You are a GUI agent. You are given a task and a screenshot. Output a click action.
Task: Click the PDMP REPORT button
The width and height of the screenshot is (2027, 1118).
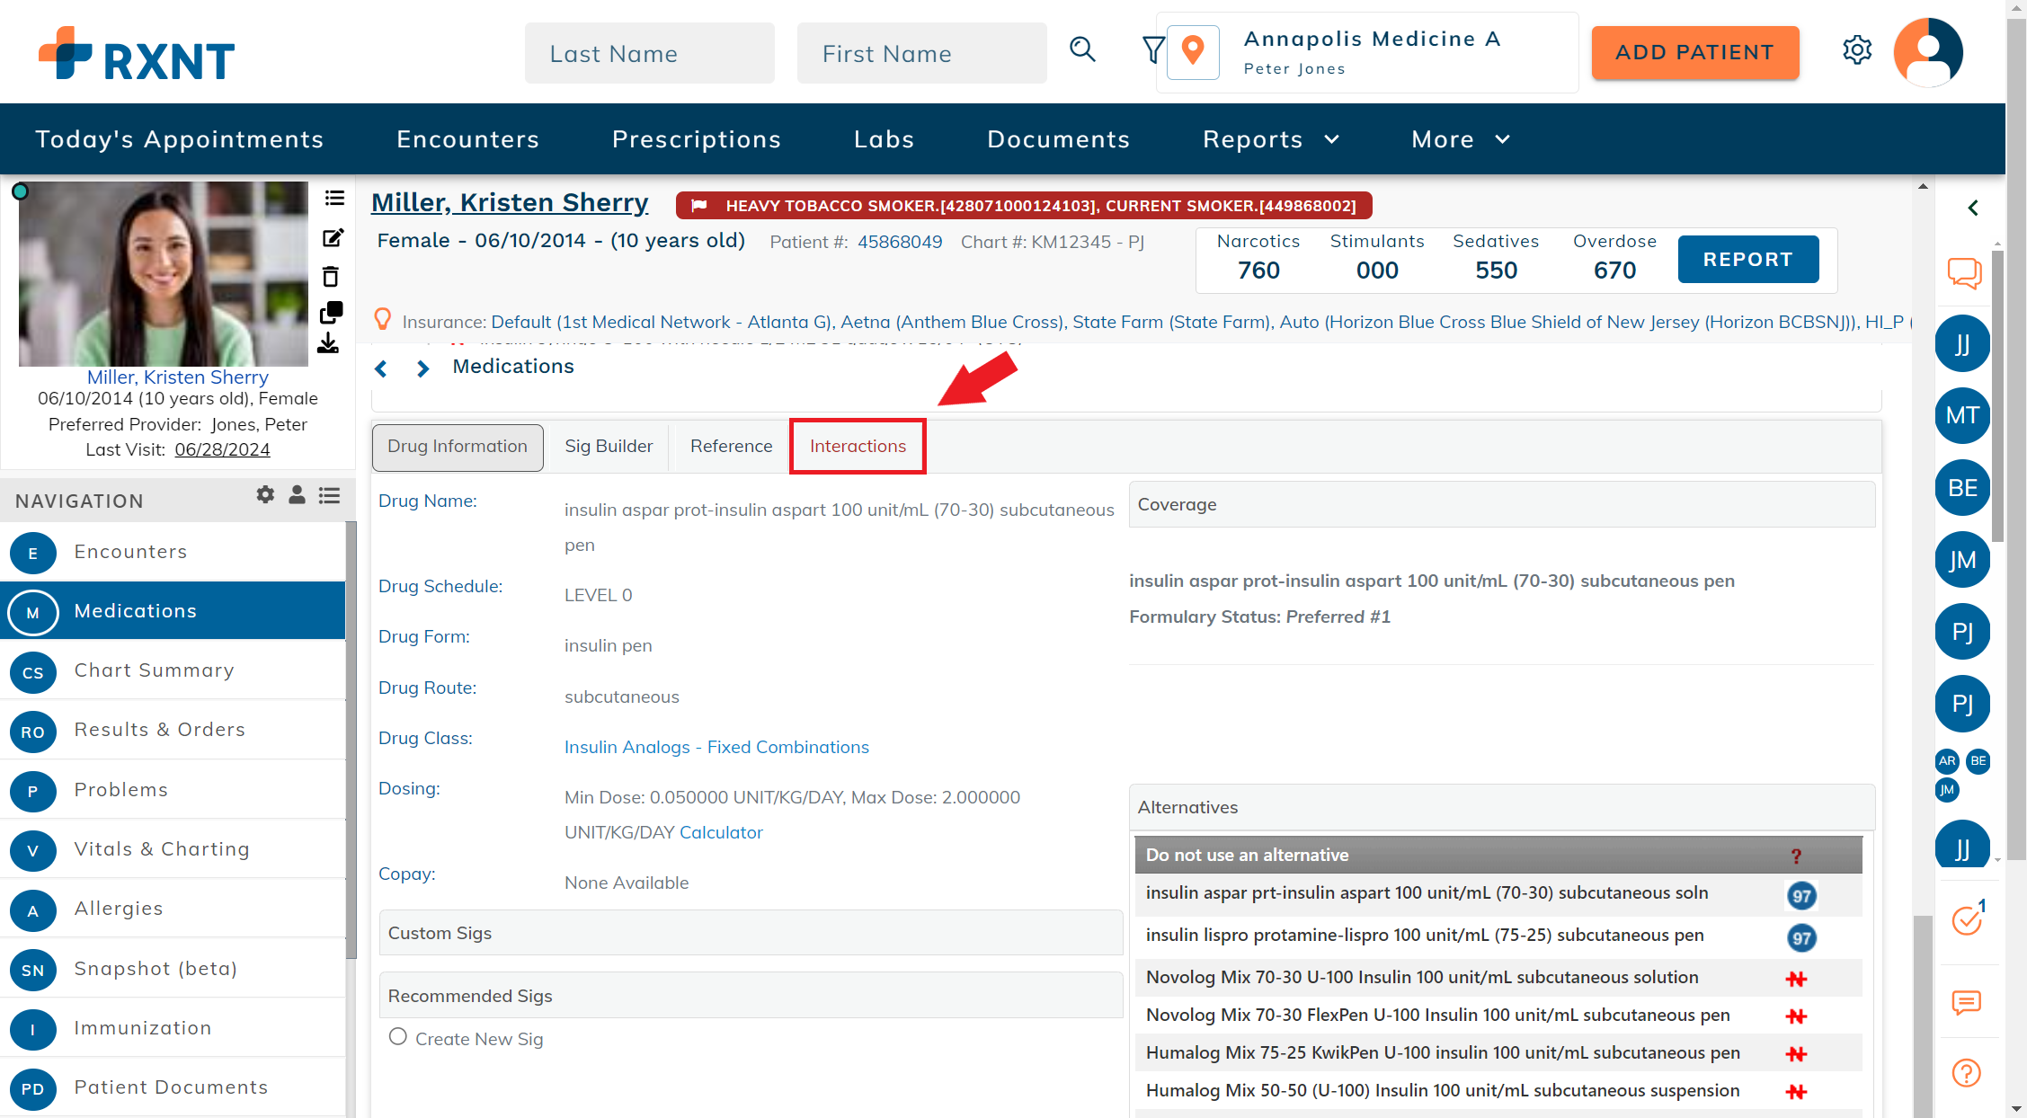pos(1747,260)
